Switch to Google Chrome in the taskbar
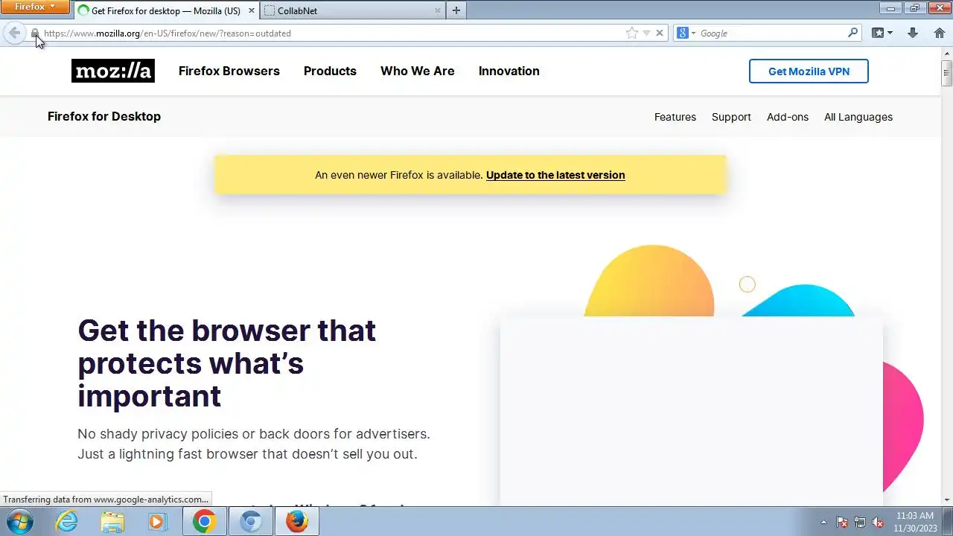The width and height of the screenshot is (953, 536). click(x=204, y=521)
